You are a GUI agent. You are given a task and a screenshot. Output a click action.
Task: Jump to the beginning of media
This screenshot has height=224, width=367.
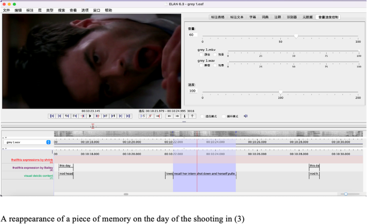[x=52, y=116]
